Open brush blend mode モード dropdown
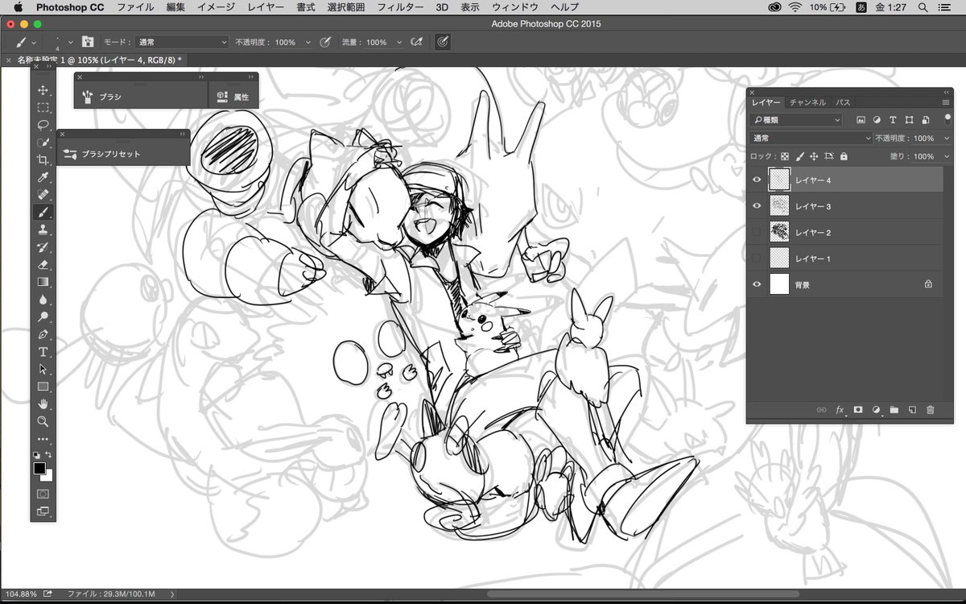Viewport: 966px width, 604px height. coord(182,42)
